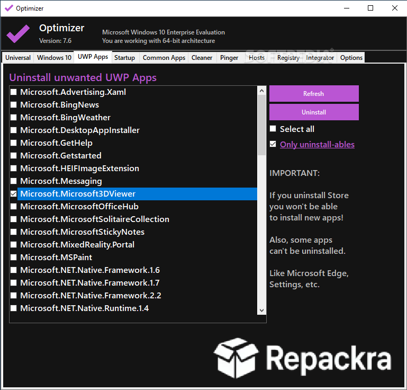Check the Microsoft.MicrosoftStickyNotes checkbox
Viewport: 407px width, 390px height.
coord(14,232)
